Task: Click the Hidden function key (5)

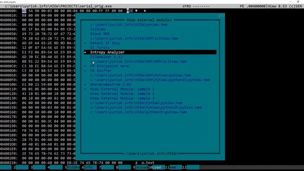Action: click(73, 167)
